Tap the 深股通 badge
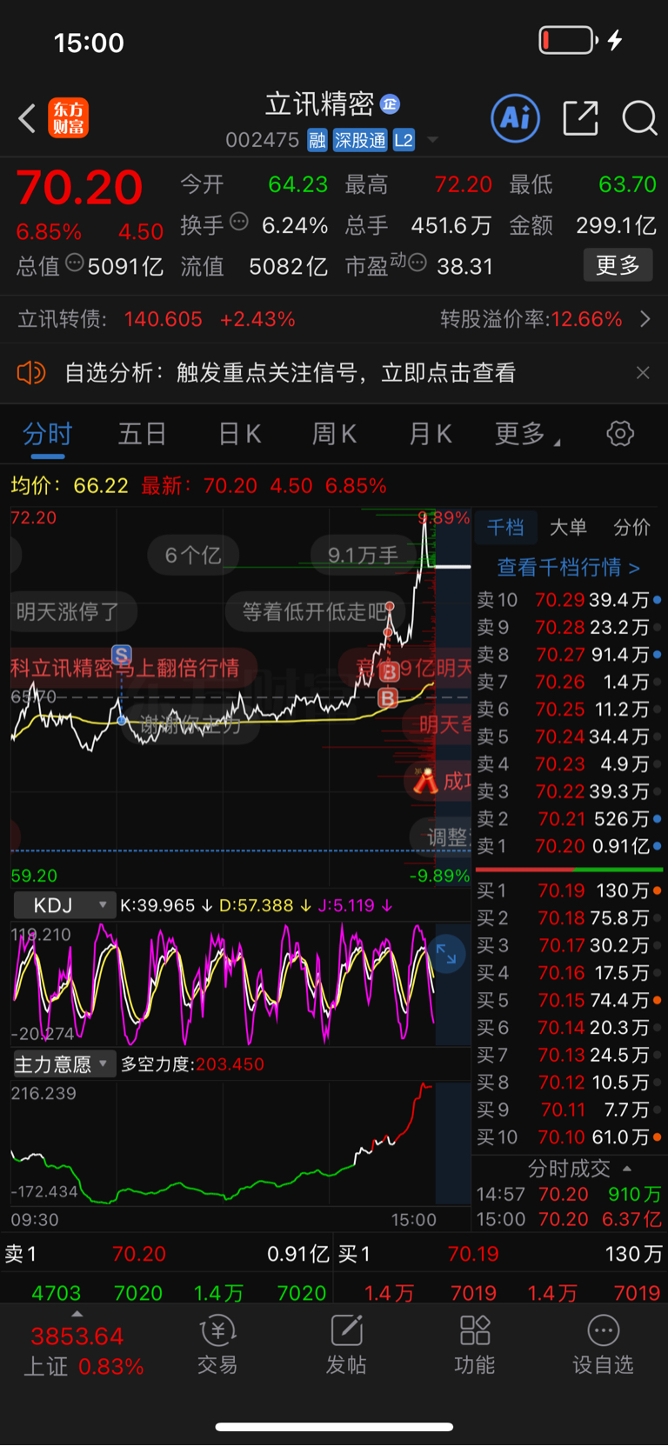The image size is (668, 1446). tap(359, 141)
